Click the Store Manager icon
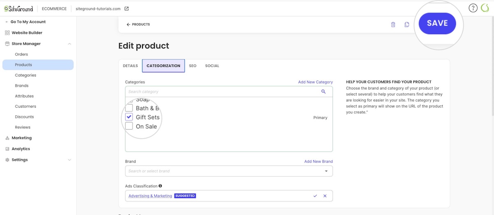The height and width of the screenshot is (215, 494). [7, 44]
